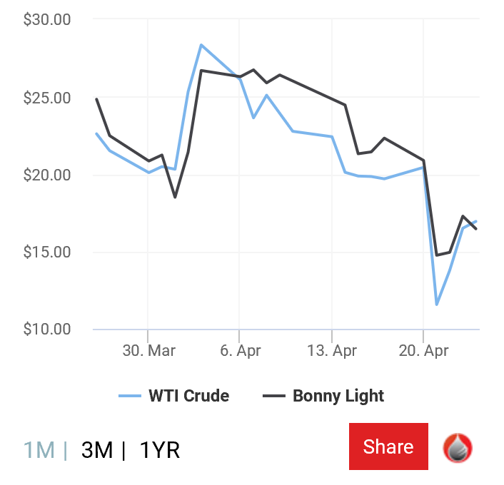Toggle the WTI Crude series legend label

188,396
